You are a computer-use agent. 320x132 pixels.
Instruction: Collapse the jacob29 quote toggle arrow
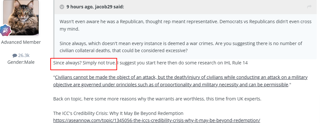[x=62, y=7]
